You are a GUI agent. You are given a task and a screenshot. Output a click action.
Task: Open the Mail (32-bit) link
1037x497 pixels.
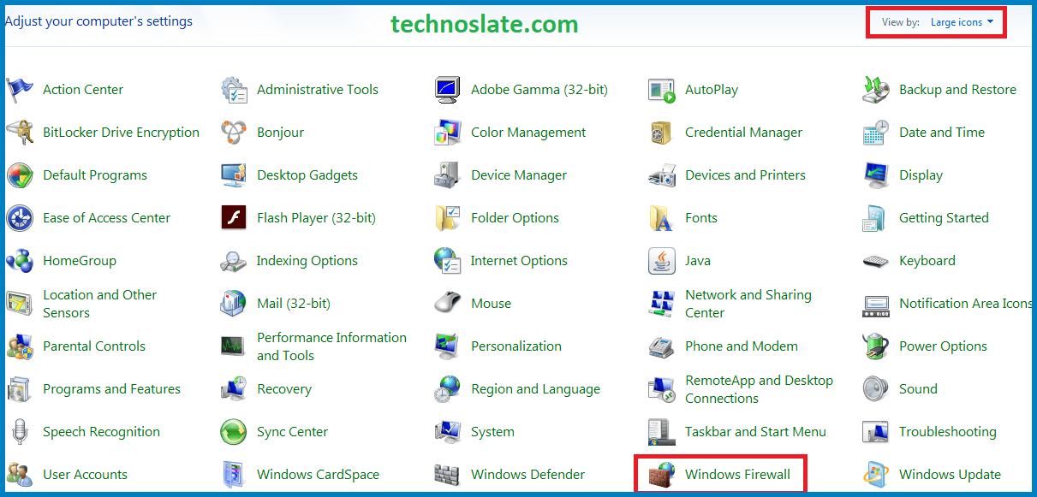293,304
